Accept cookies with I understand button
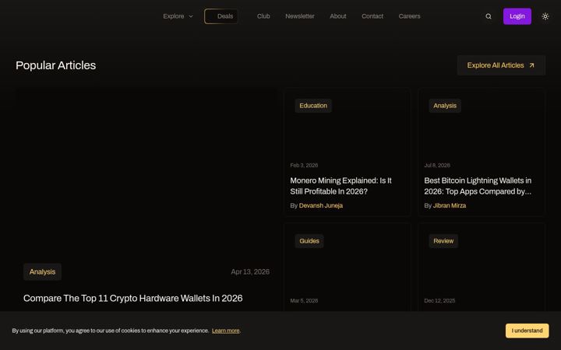The height and width of the screenshot is (350, 561). pyautogui.click(x=527, y=331)
